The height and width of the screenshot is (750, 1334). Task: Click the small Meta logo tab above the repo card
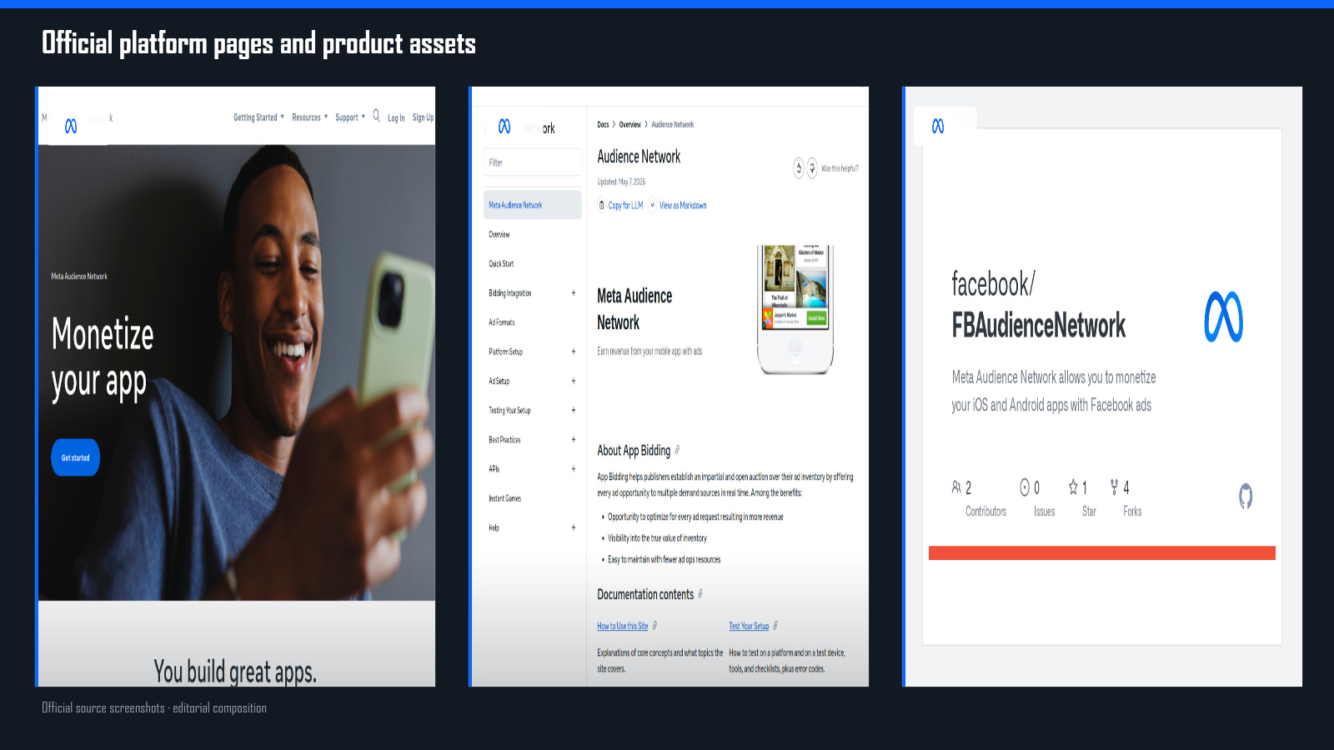click(938, 126)
